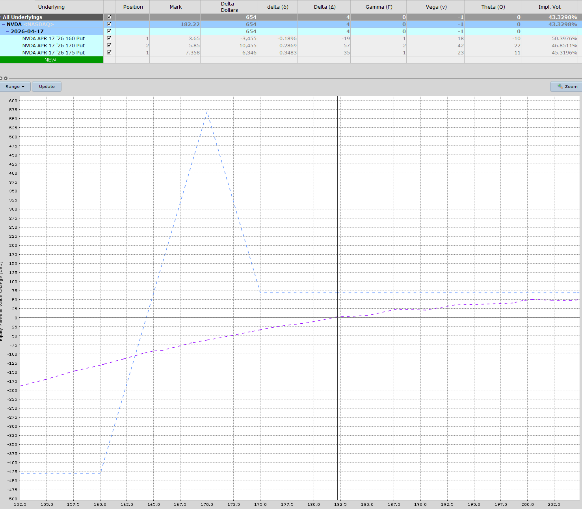Collapse the NVDA underlying tree row

tap(4, 24)
